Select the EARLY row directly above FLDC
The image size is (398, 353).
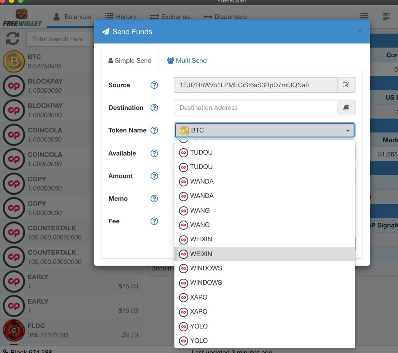pyautogui.click(x=72, y=306)
